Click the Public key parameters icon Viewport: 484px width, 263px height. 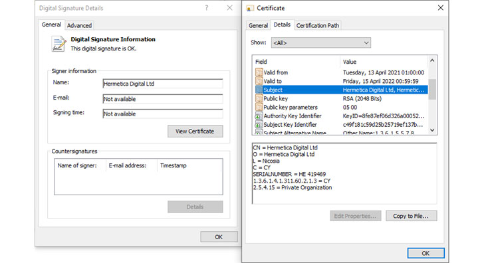pos(259,108)
